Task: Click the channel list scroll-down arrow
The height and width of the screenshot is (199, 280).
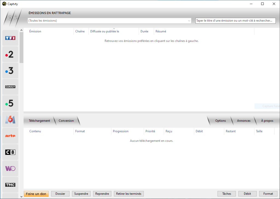Action: (x=21, y=197)
